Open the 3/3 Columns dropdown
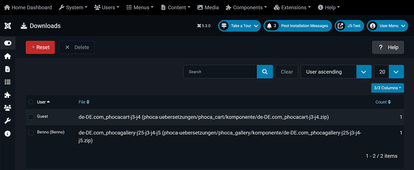This screenshot has height=170, width=414. pos(387,88)
